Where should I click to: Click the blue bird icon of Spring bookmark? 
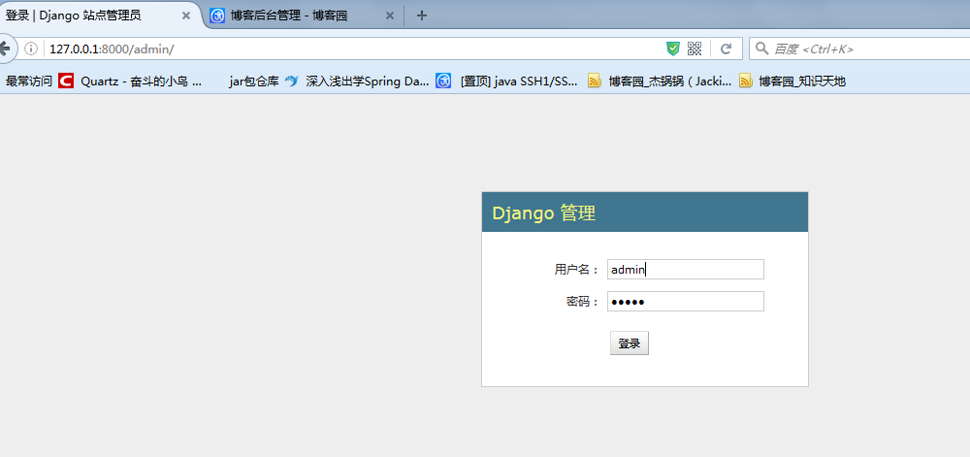point(292,81)
